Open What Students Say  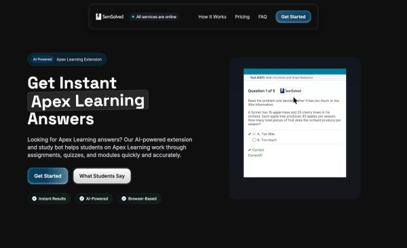click(102, 176)
